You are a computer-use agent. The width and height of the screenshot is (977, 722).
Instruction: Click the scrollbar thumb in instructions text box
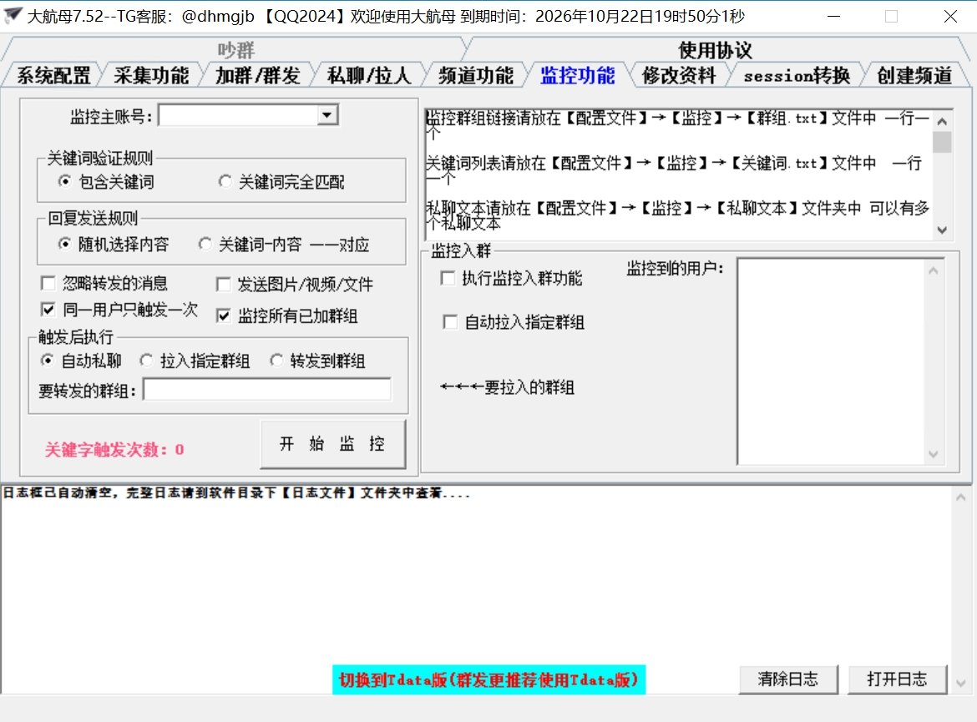[942, 142]
